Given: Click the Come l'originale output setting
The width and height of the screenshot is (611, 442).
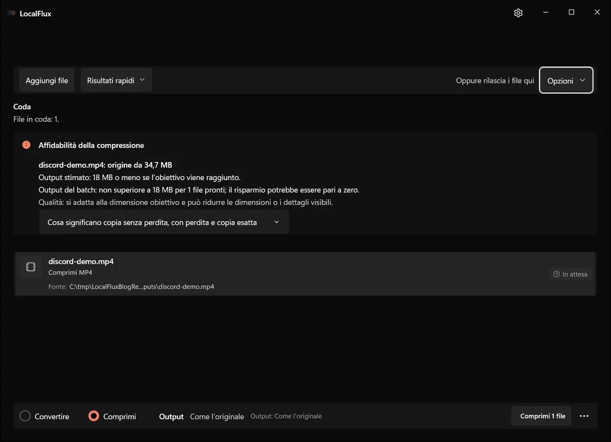Looking at the screenshot, I should tap(217, 417).
